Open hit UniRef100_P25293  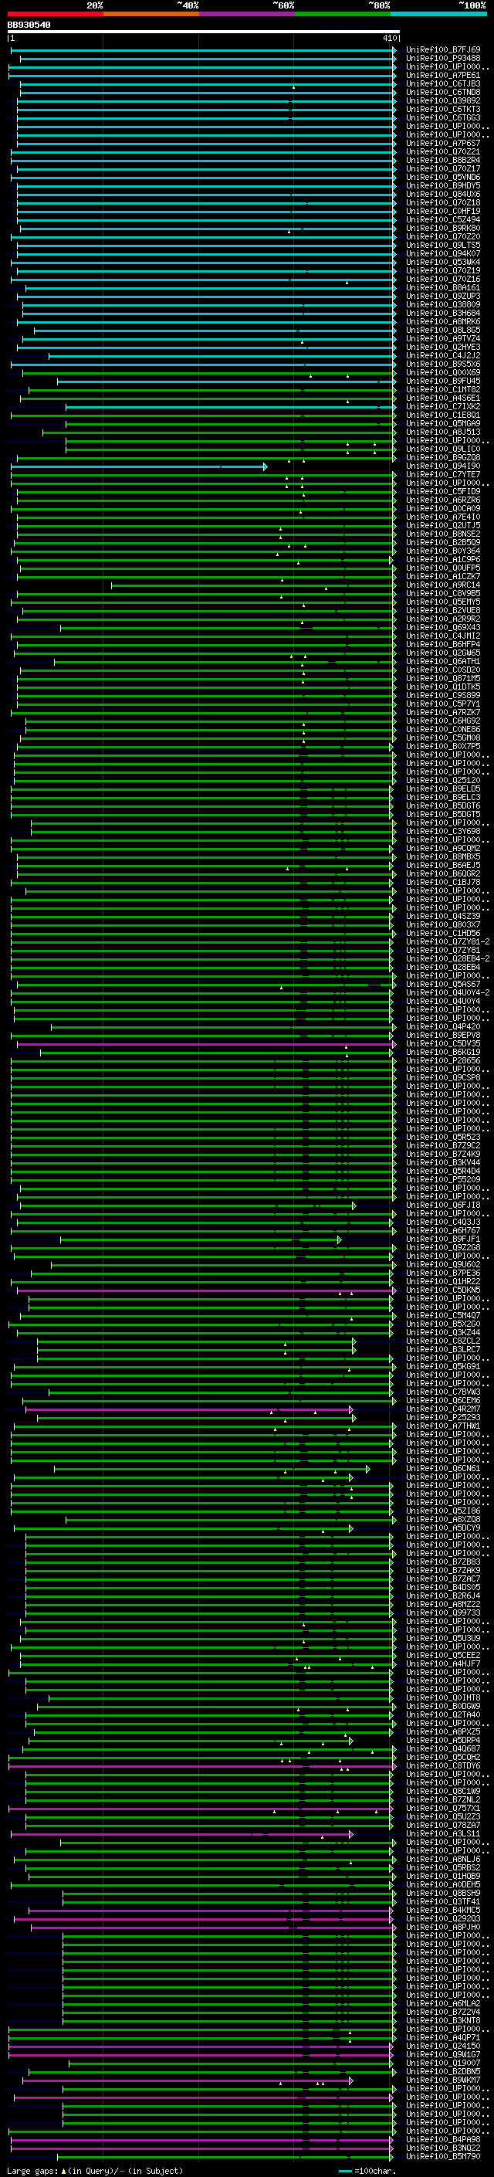point(442,1417)
